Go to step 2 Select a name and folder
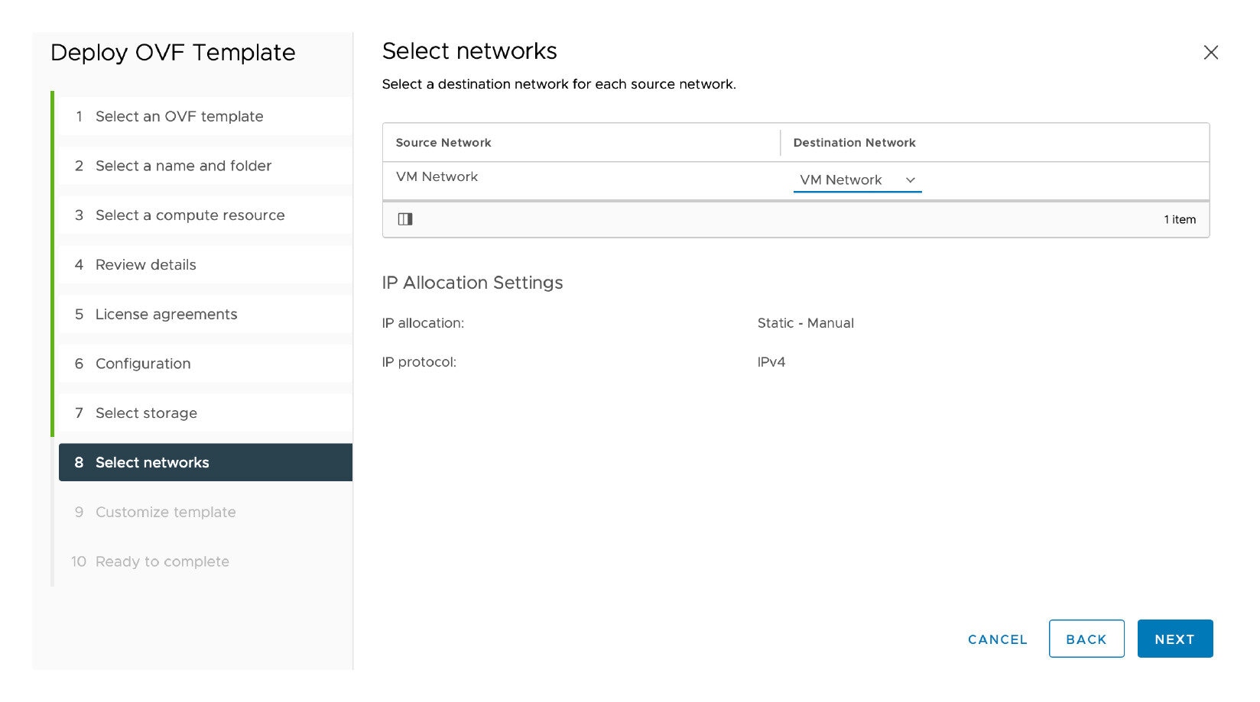 click(183, 166)
